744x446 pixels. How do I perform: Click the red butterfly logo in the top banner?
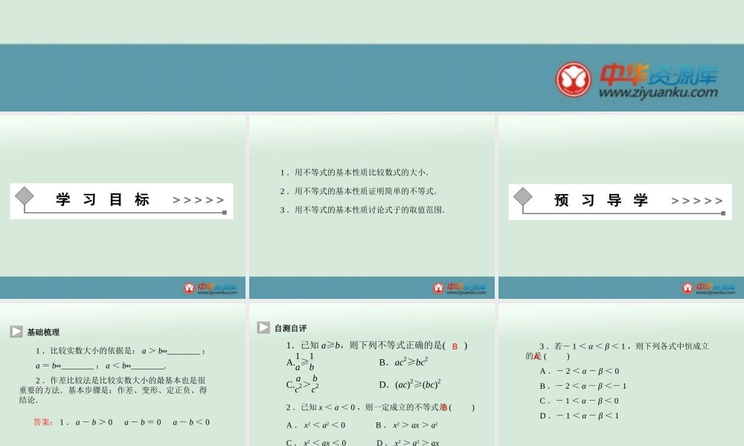(x=573, y=79)
